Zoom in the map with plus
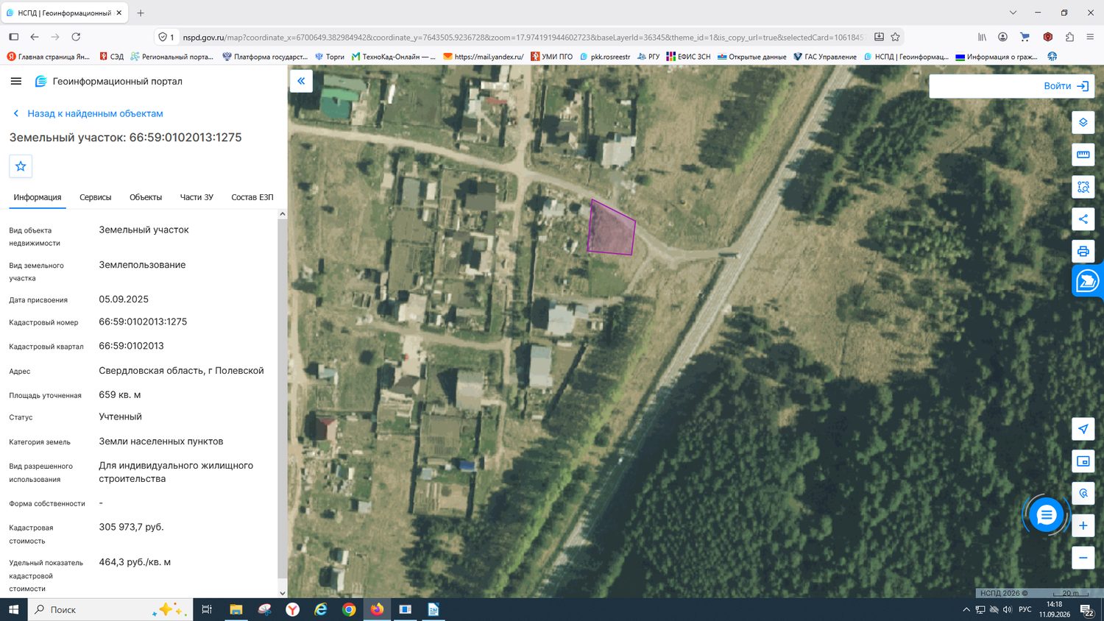This screenshot has height=621, width=1104. pyautogui.click(x=1083, y=525)
